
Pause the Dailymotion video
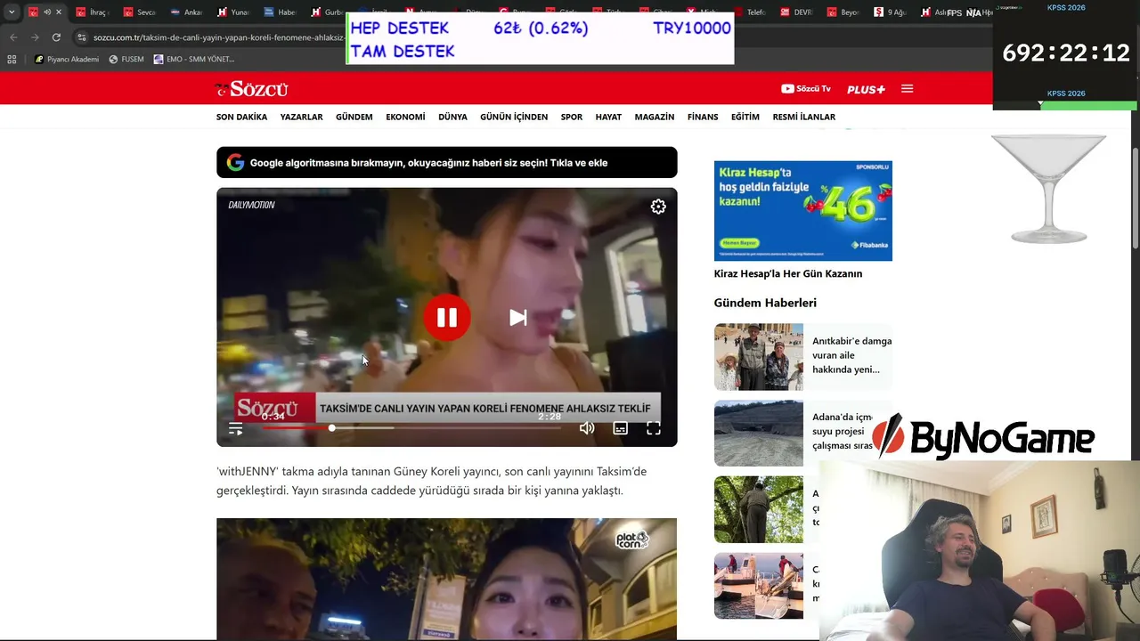(446, 317)
